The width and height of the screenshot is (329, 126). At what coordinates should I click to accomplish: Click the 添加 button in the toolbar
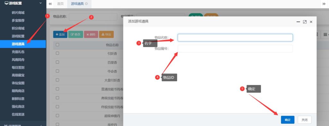coord(60,35)
